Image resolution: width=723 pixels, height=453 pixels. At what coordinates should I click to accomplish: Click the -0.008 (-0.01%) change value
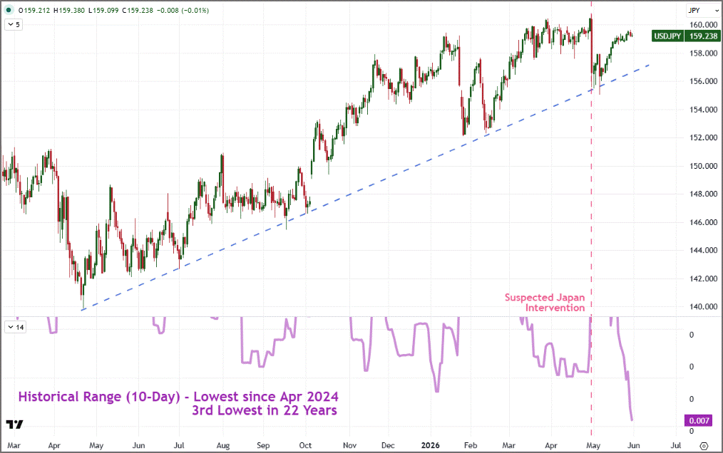183,10
